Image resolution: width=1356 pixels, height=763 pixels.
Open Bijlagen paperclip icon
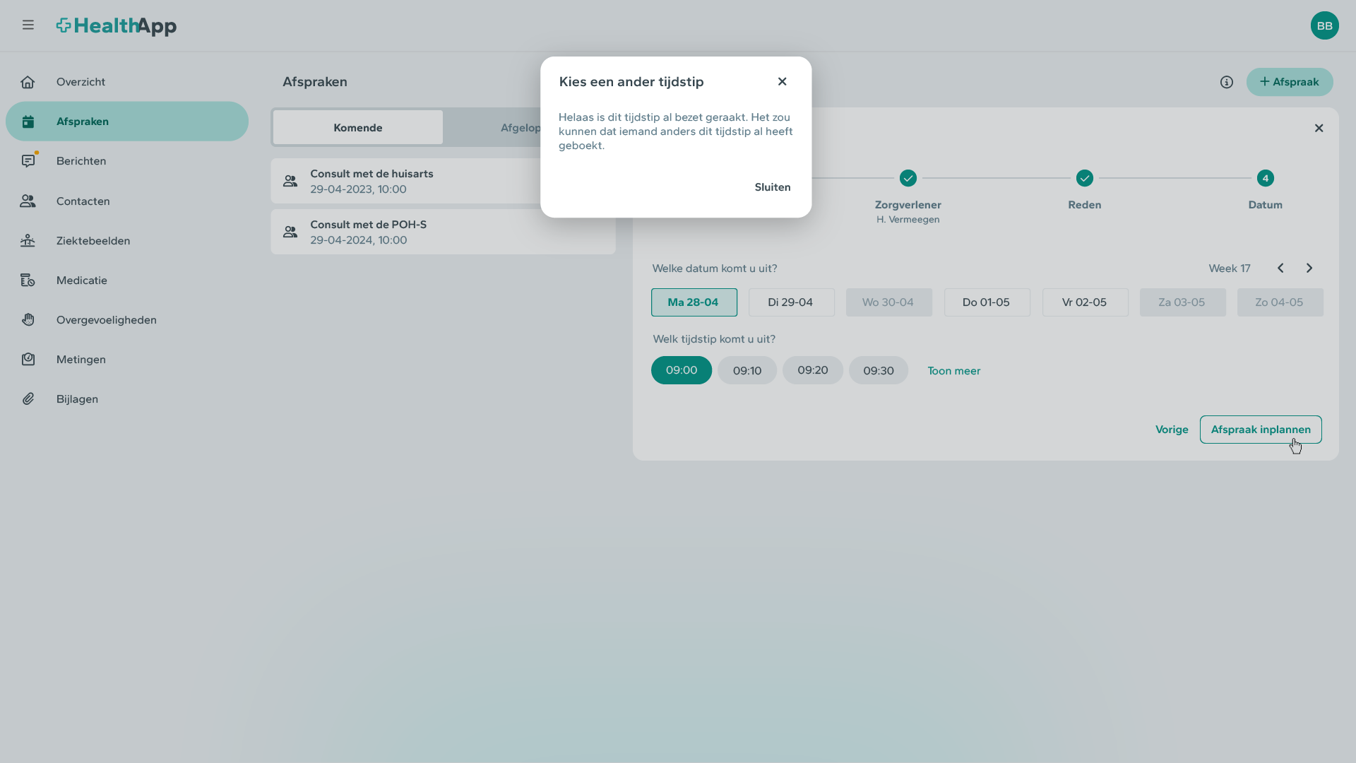pos(28,399)
